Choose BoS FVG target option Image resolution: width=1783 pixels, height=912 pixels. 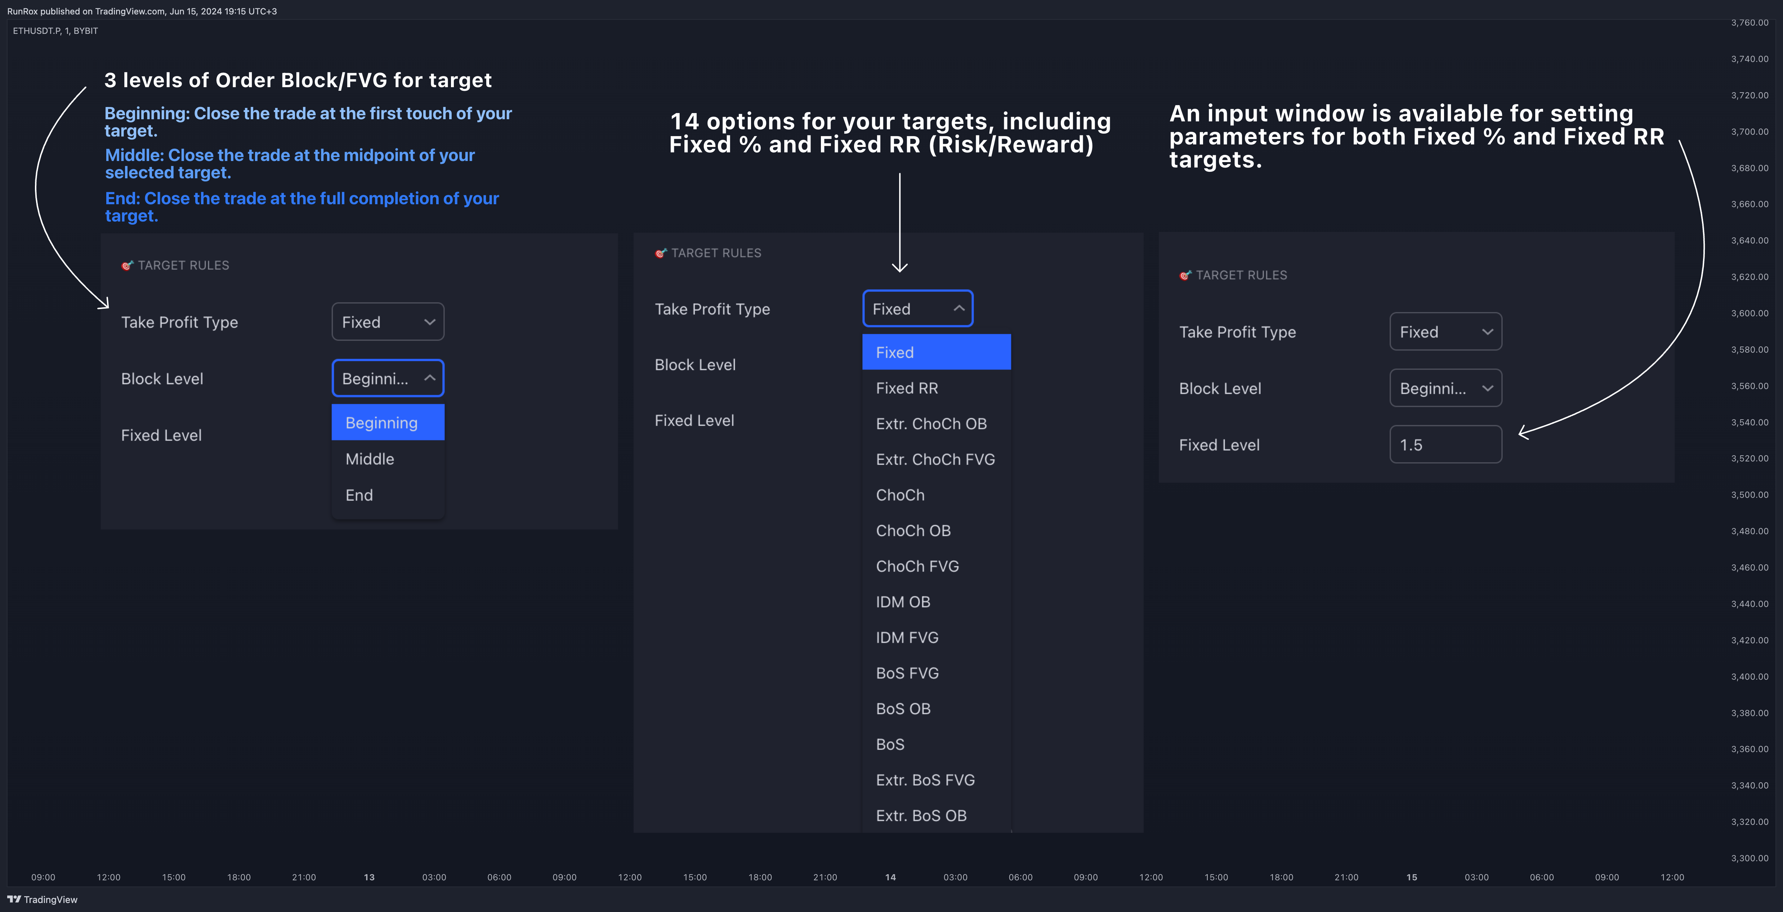[937, 673]
